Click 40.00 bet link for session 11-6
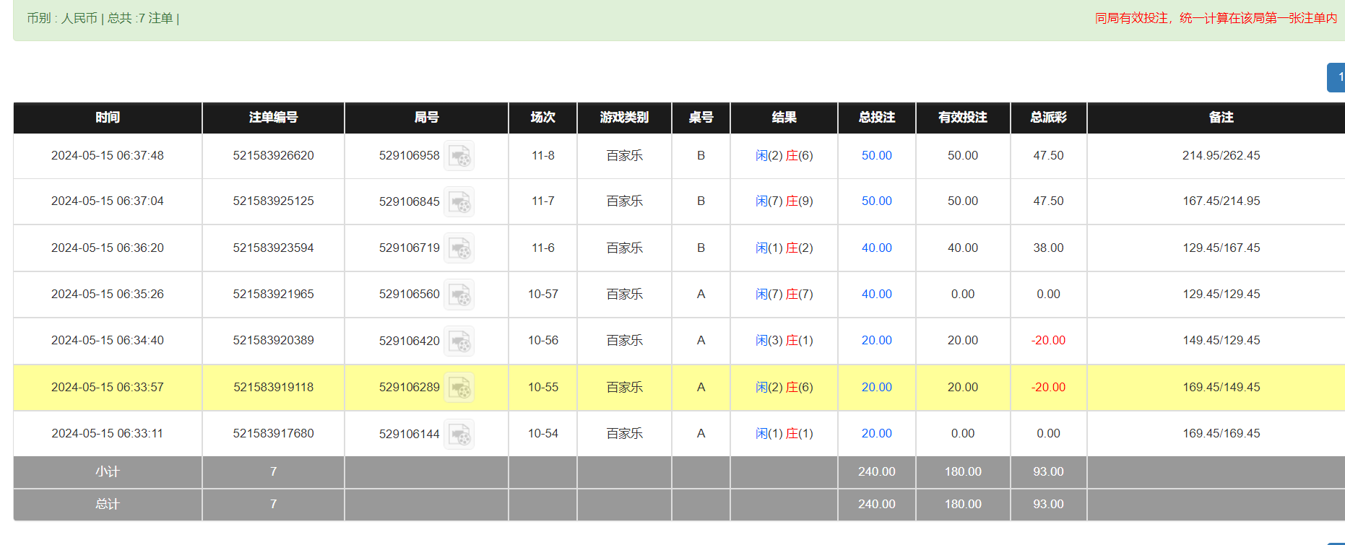The image size is (1345, 545). pyautogui.click(x=876, y=248)
